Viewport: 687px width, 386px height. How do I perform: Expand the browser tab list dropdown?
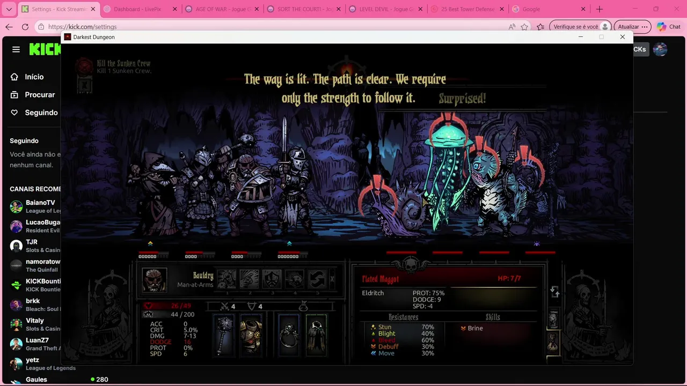click(9, 9)
